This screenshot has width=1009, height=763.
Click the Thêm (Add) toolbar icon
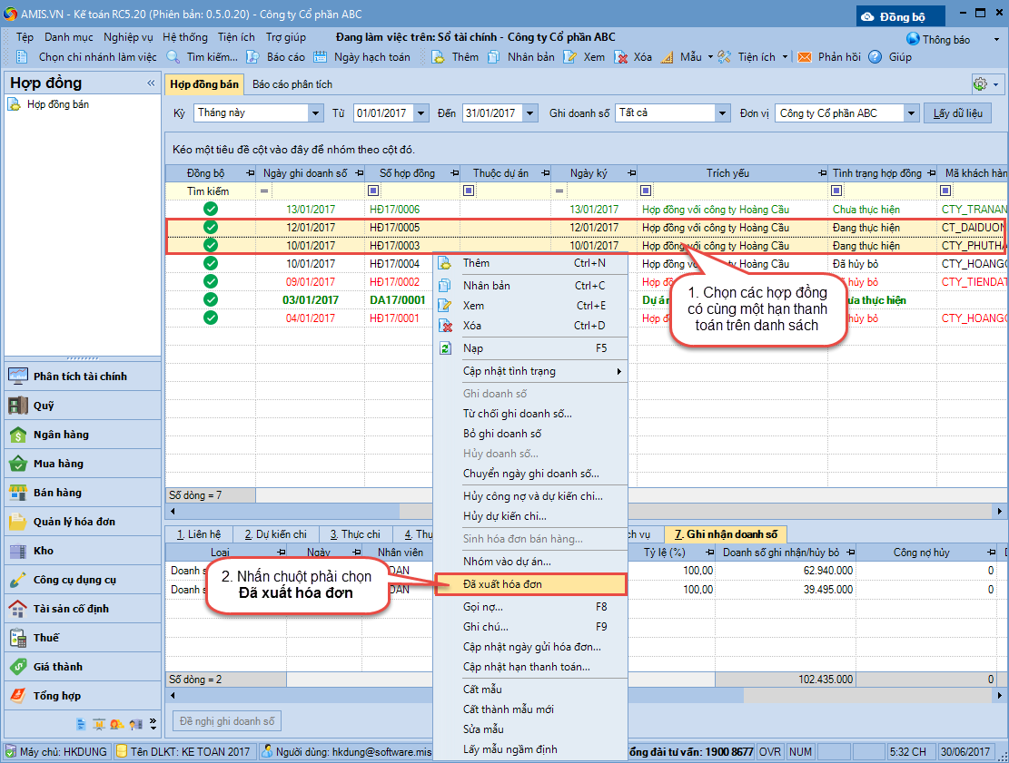(x=438, y=57)
